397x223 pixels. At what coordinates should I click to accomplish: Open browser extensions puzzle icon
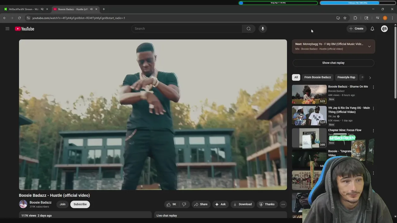355,18
